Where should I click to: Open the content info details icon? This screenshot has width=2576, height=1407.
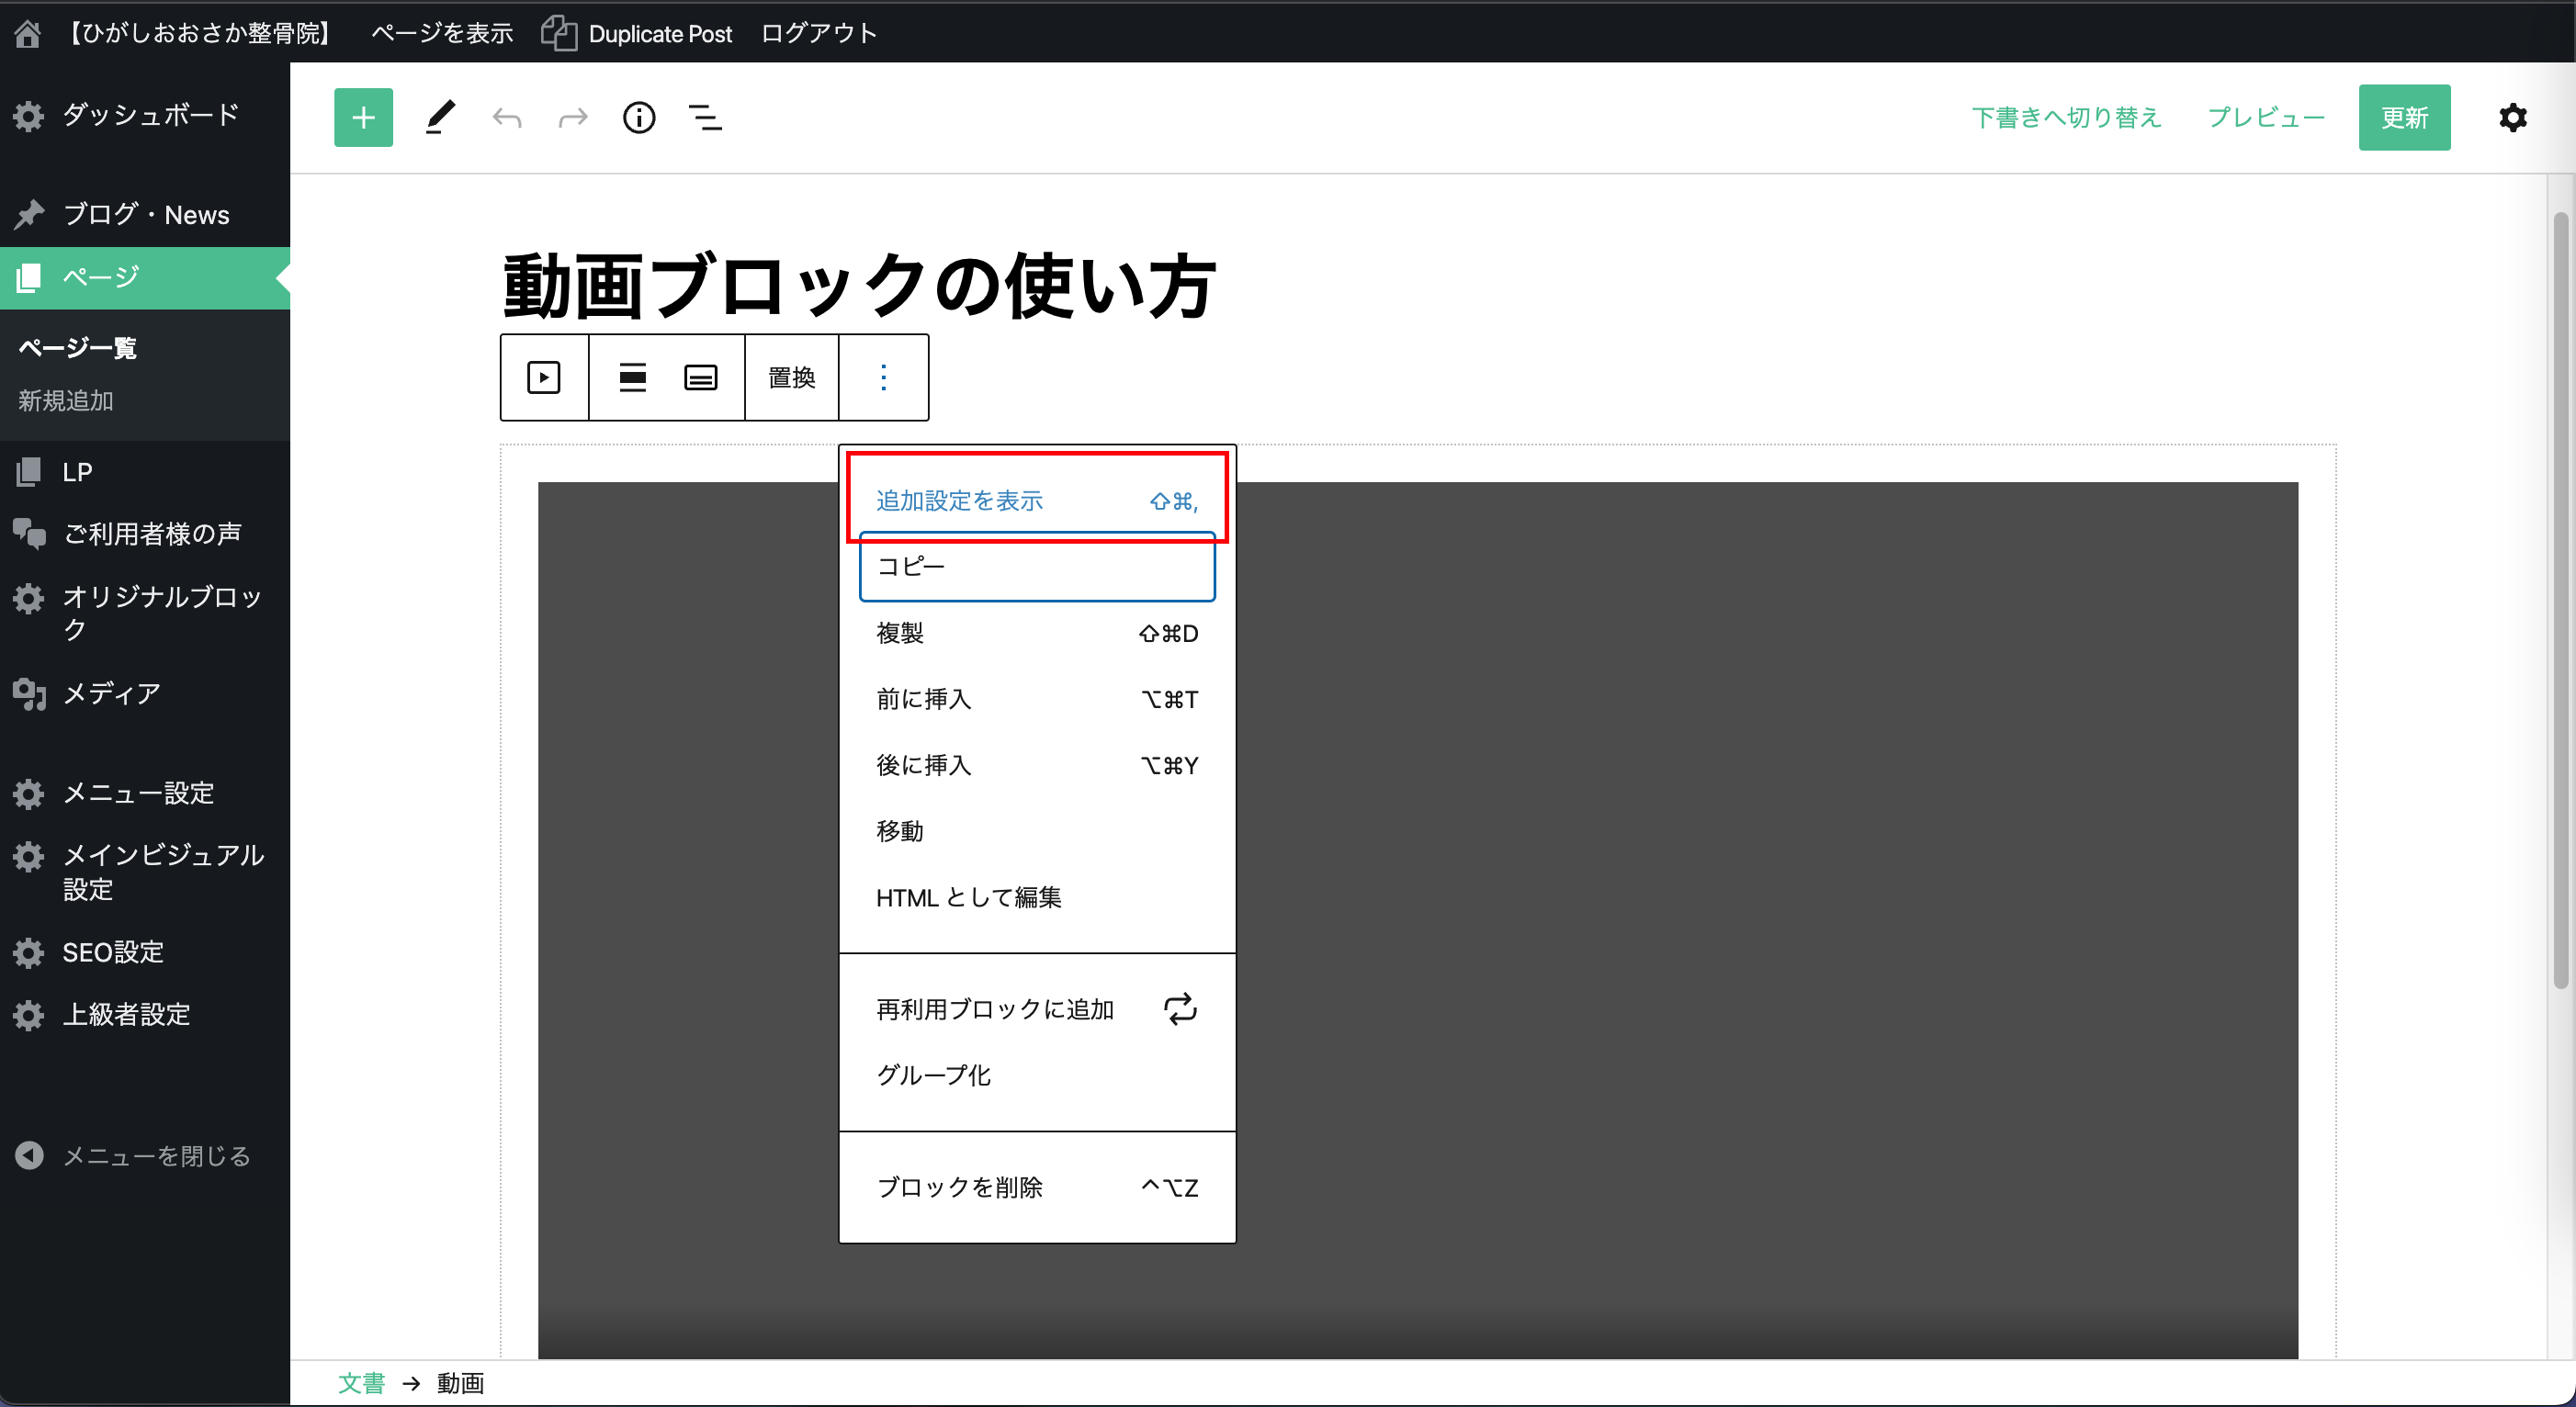639,118
